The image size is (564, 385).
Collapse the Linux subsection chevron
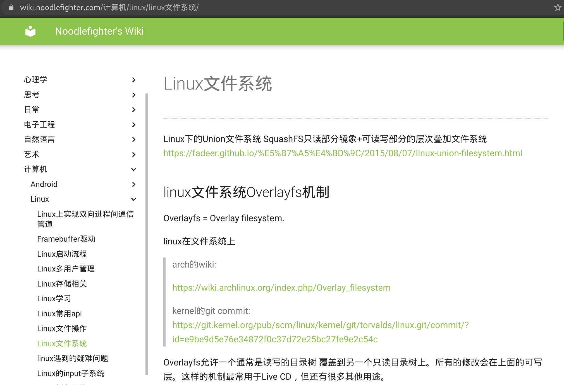(134, 199)
